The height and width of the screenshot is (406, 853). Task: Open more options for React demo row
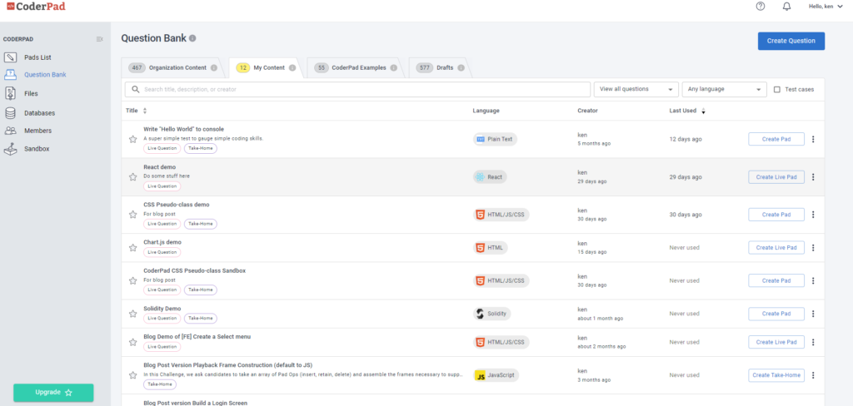click(813, 177)
